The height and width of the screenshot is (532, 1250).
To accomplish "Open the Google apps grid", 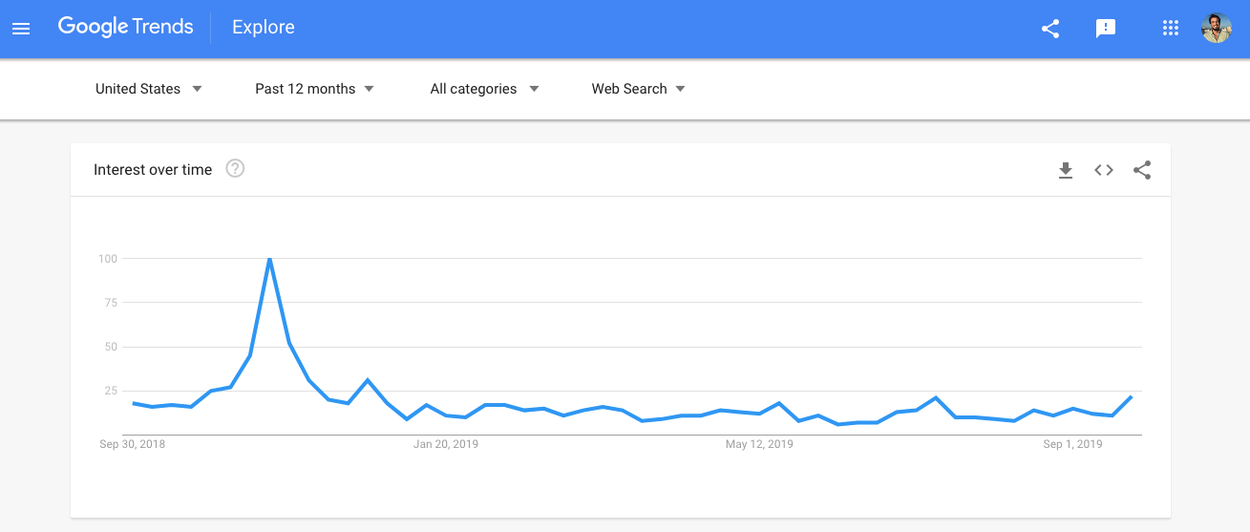I will click(x=1171, y=29).
